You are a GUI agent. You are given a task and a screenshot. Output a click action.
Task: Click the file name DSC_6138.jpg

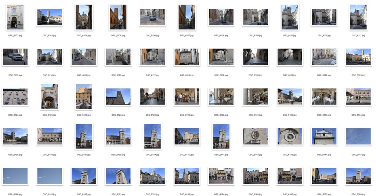pos(118,155)
